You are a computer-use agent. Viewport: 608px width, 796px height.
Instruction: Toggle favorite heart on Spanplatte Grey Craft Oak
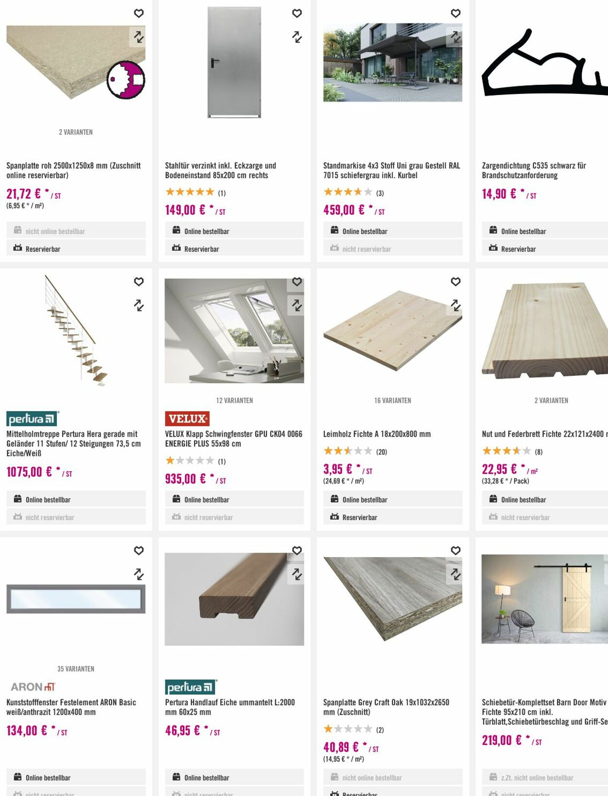455,550
